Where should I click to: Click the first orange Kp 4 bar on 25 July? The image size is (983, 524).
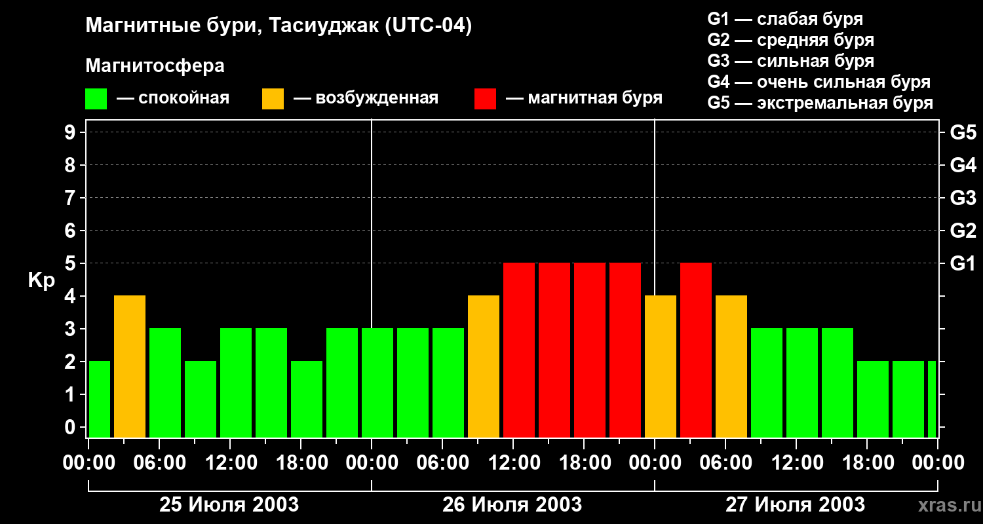point(130,367)
